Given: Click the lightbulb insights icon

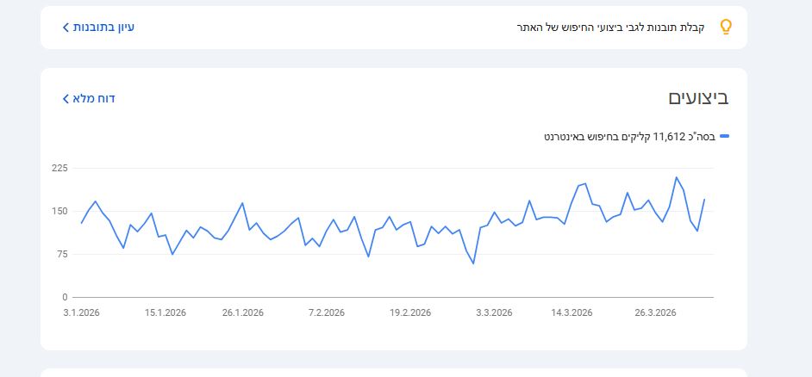Looking at the screenshot, I should [x=725, y=27].
